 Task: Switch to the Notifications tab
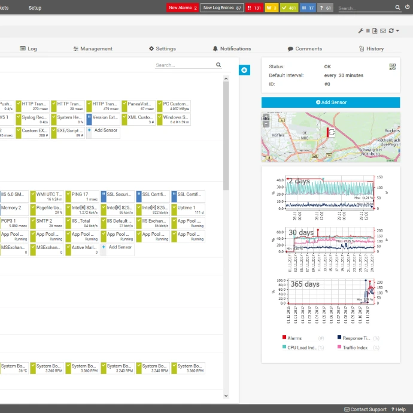tap(231, 48)
